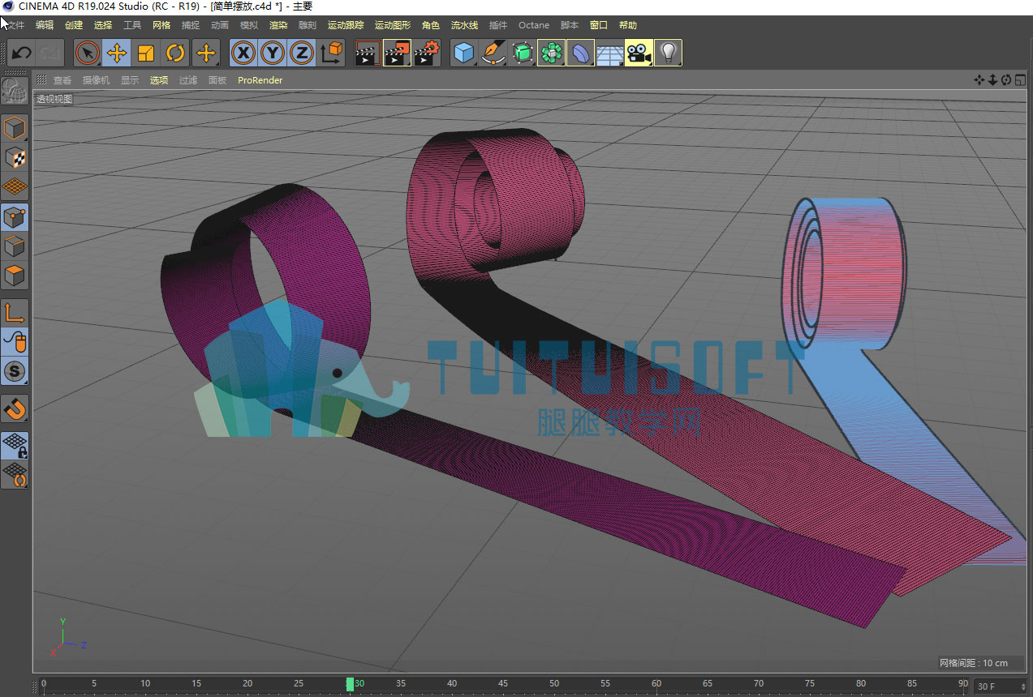Open the viewport 显示 menu

click(x=130, y=80)
